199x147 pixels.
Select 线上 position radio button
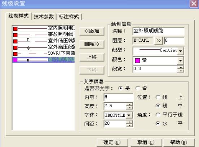click(158, 97)
